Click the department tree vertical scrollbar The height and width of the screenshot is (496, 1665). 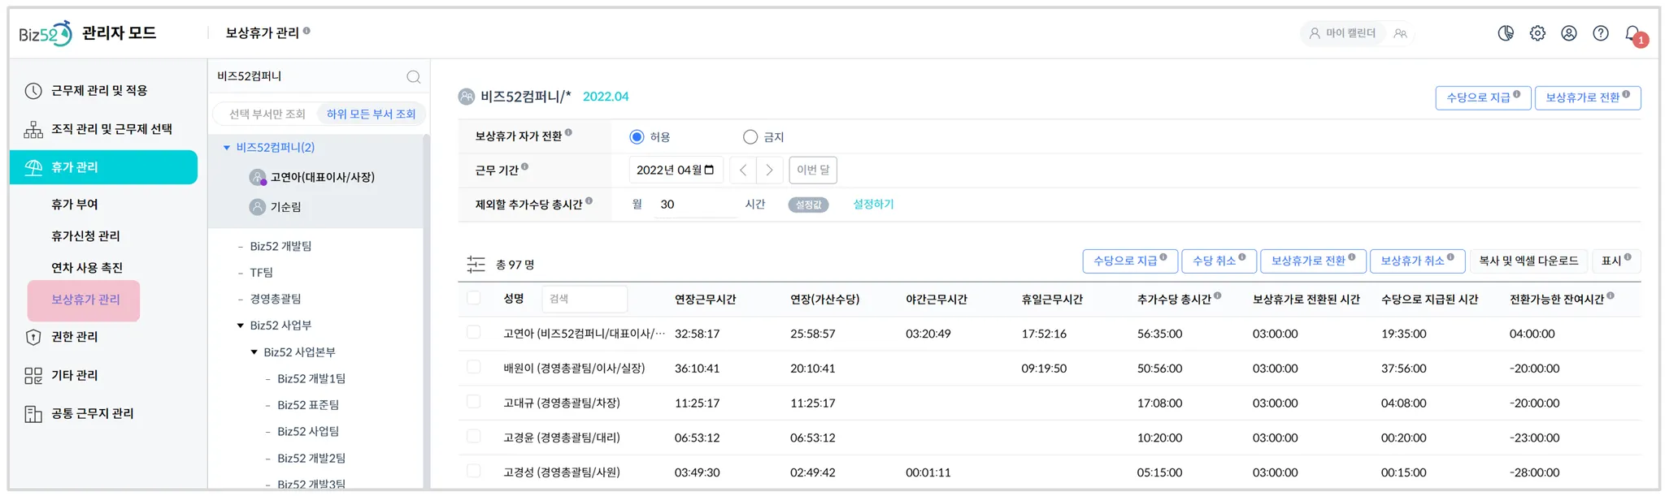[x=426, y=313]
